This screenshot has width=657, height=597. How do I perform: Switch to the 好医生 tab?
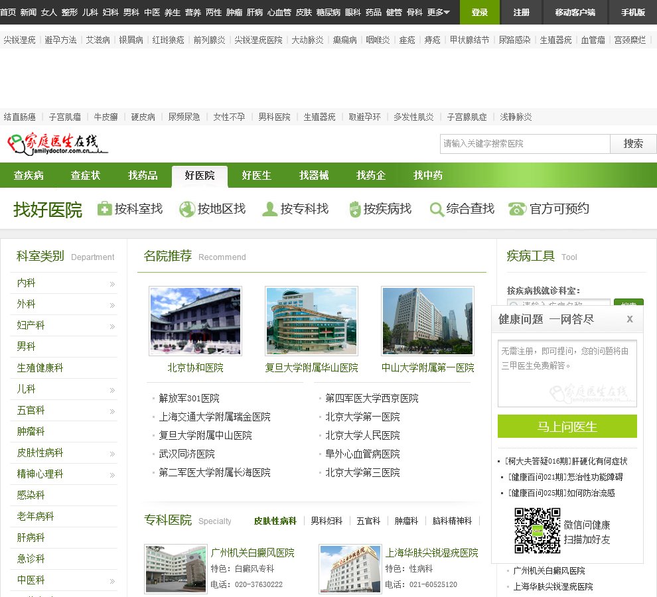point(256,175)
